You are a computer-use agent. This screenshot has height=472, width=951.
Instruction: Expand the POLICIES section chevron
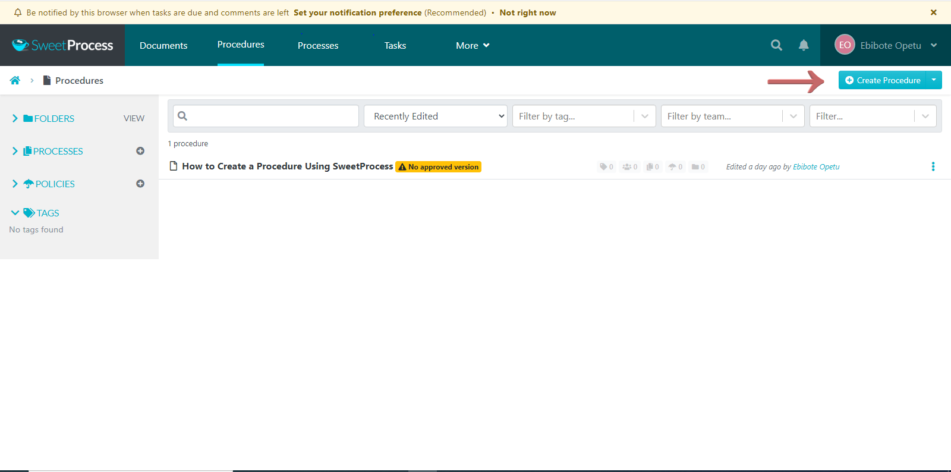click(x=15, y=184)
